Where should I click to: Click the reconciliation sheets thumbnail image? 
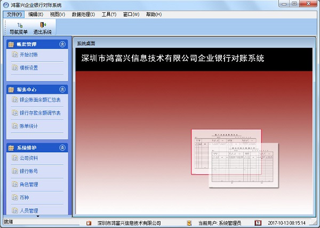point(235,158)
